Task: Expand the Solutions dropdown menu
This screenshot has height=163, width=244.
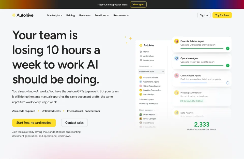Action: 102,15
